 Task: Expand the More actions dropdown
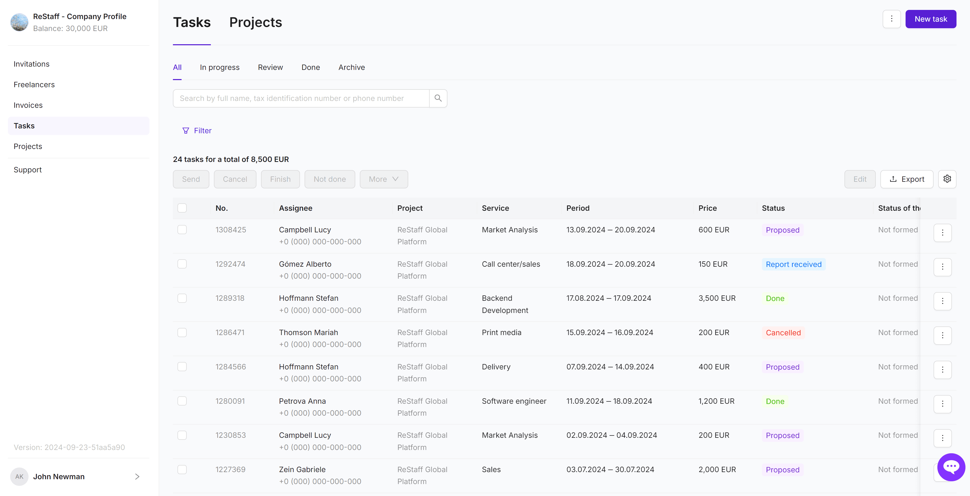coord(383,179)
